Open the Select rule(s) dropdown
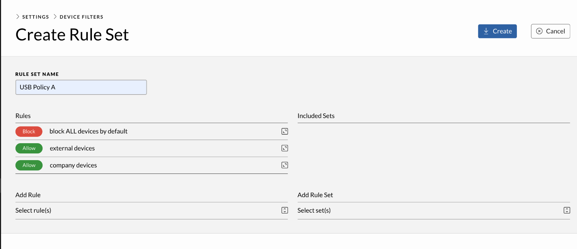Image resolution: width=577 pixels, height=249 pixels. [x=152, y=211]
